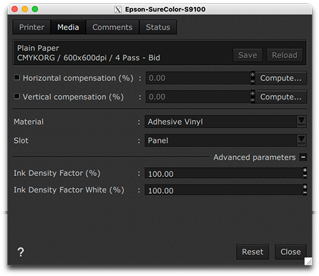The width and height of the screenshot is (319, 276).
Task: Open the Slot dropdown
Action: point(225,140)
